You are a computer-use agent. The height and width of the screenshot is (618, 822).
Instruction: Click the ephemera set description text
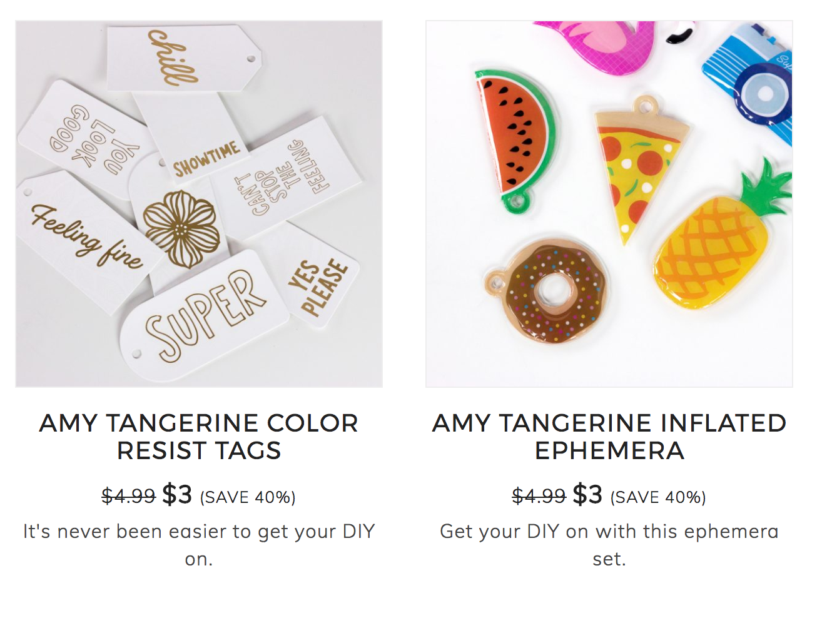(x=609, y=545)
